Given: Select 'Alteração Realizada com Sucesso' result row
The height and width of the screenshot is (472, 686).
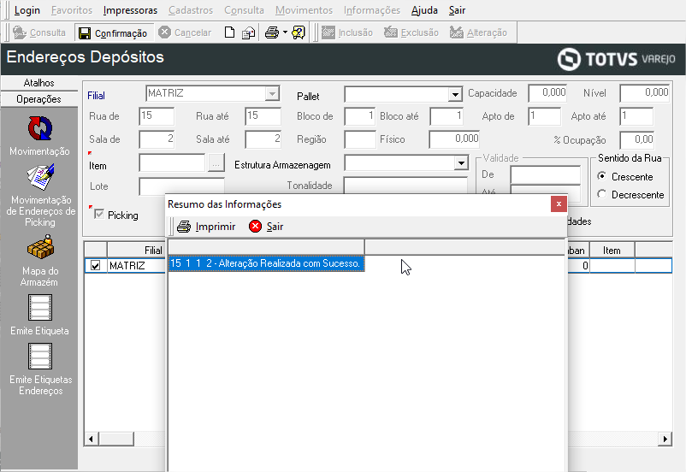Looking at the screenshot, I should tap(266, 263).
